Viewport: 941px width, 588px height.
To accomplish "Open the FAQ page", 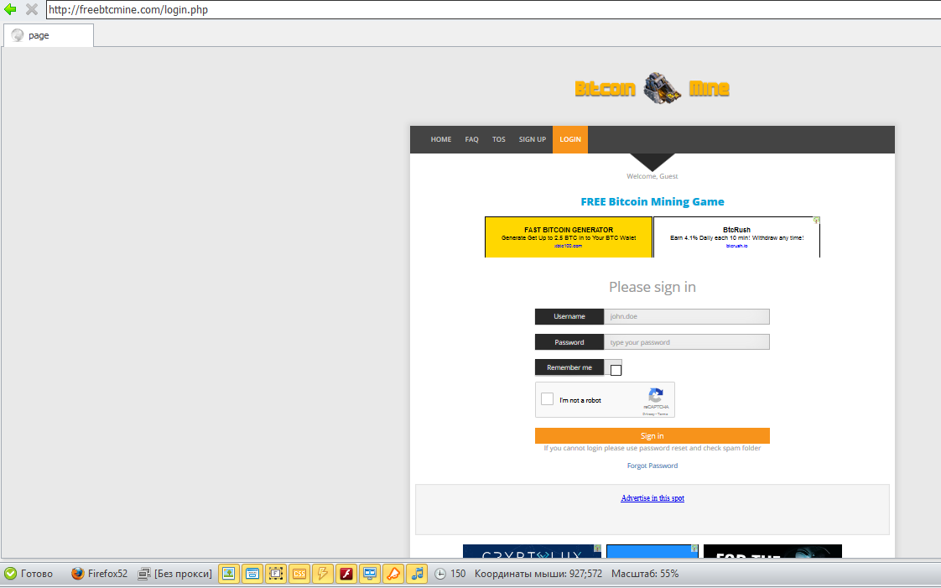I will point(471,139).
